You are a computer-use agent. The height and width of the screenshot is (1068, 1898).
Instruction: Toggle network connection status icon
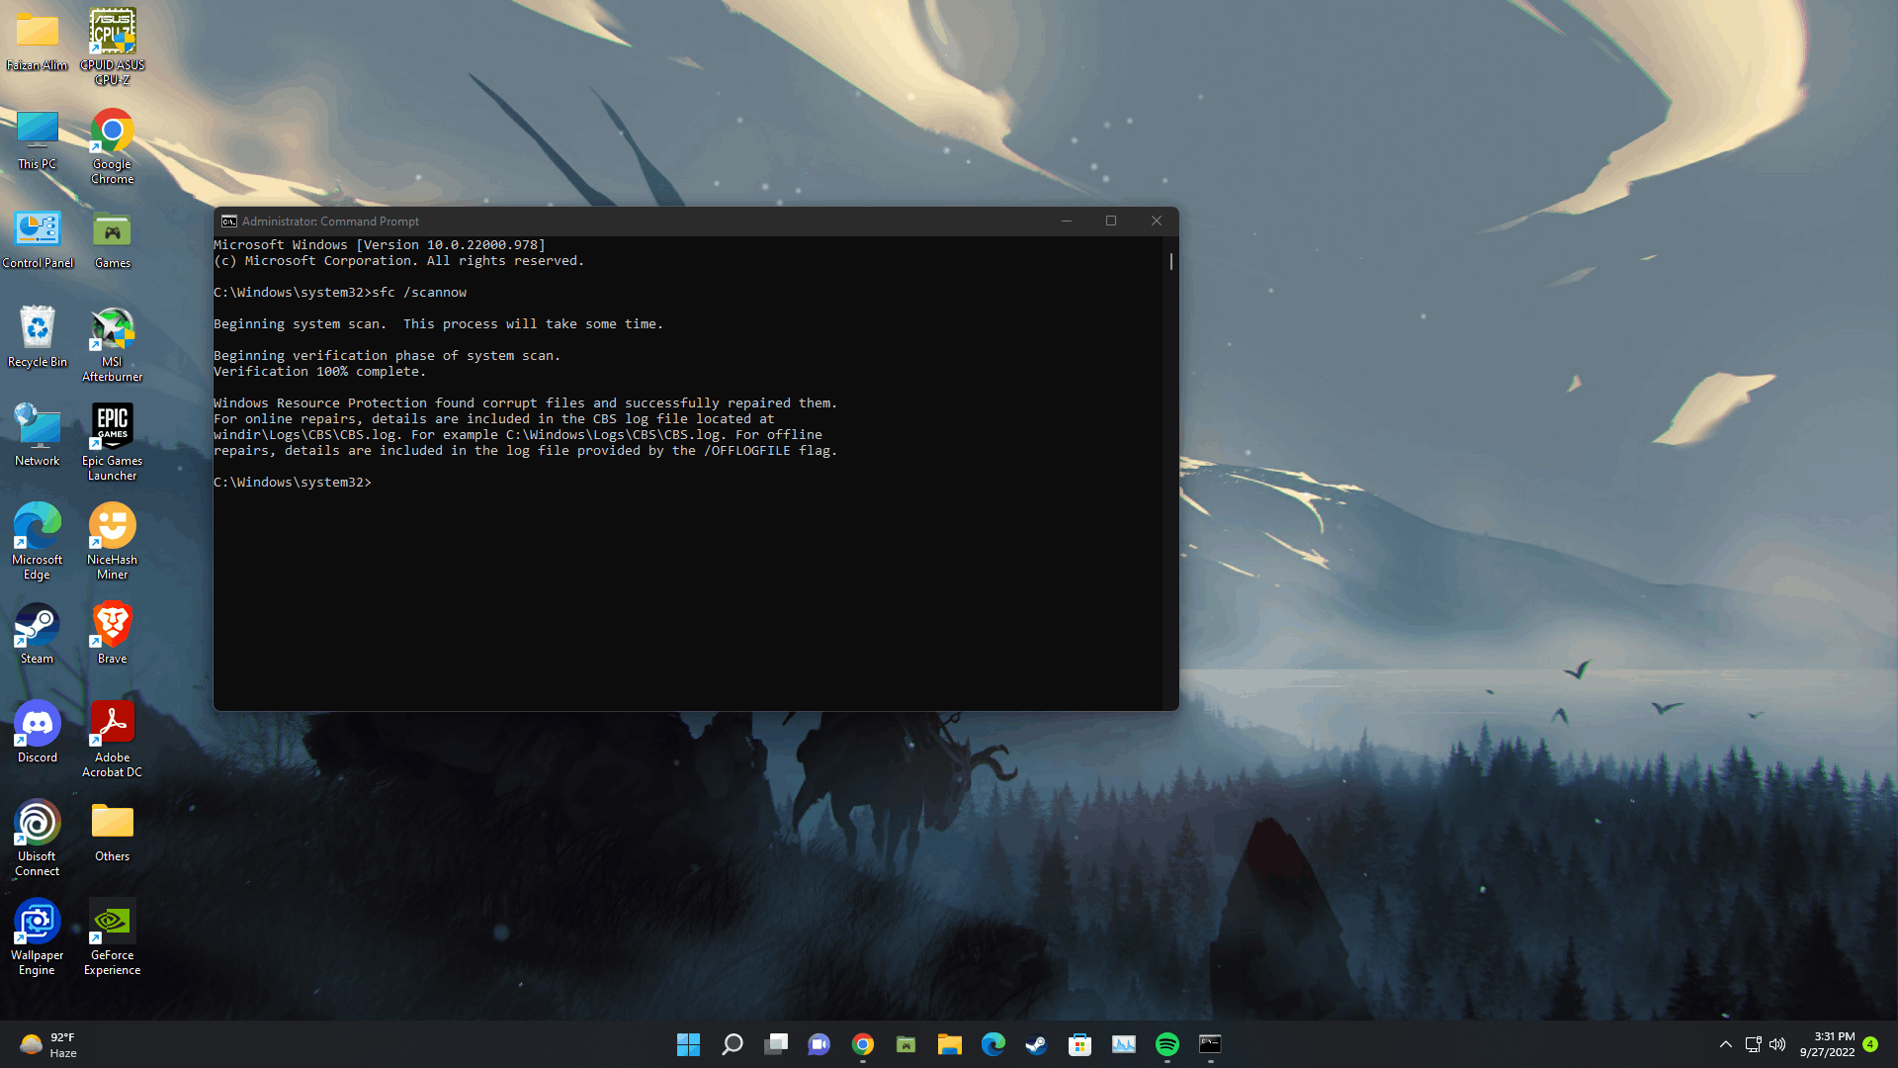coord(1752,1043)
